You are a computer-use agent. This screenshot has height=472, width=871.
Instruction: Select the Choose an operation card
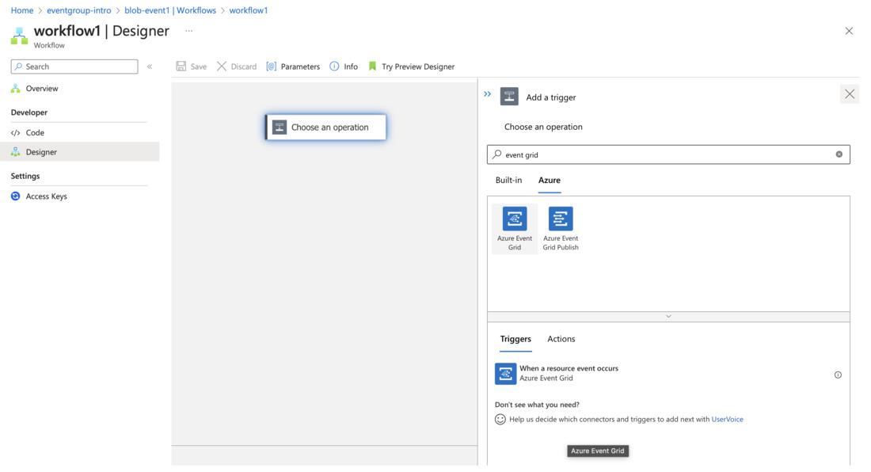tap(325, 128)
